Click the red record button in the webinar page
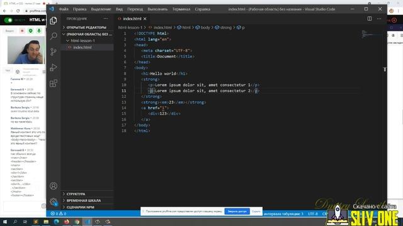Viewport: 403px width, 226px height. (x=23, y=31)
